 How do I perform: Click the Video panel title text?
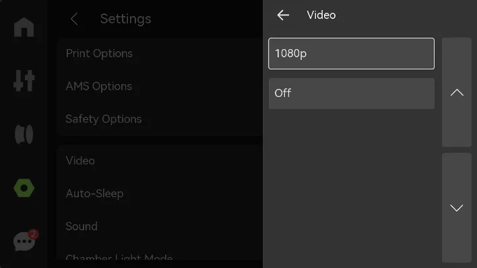321,15
